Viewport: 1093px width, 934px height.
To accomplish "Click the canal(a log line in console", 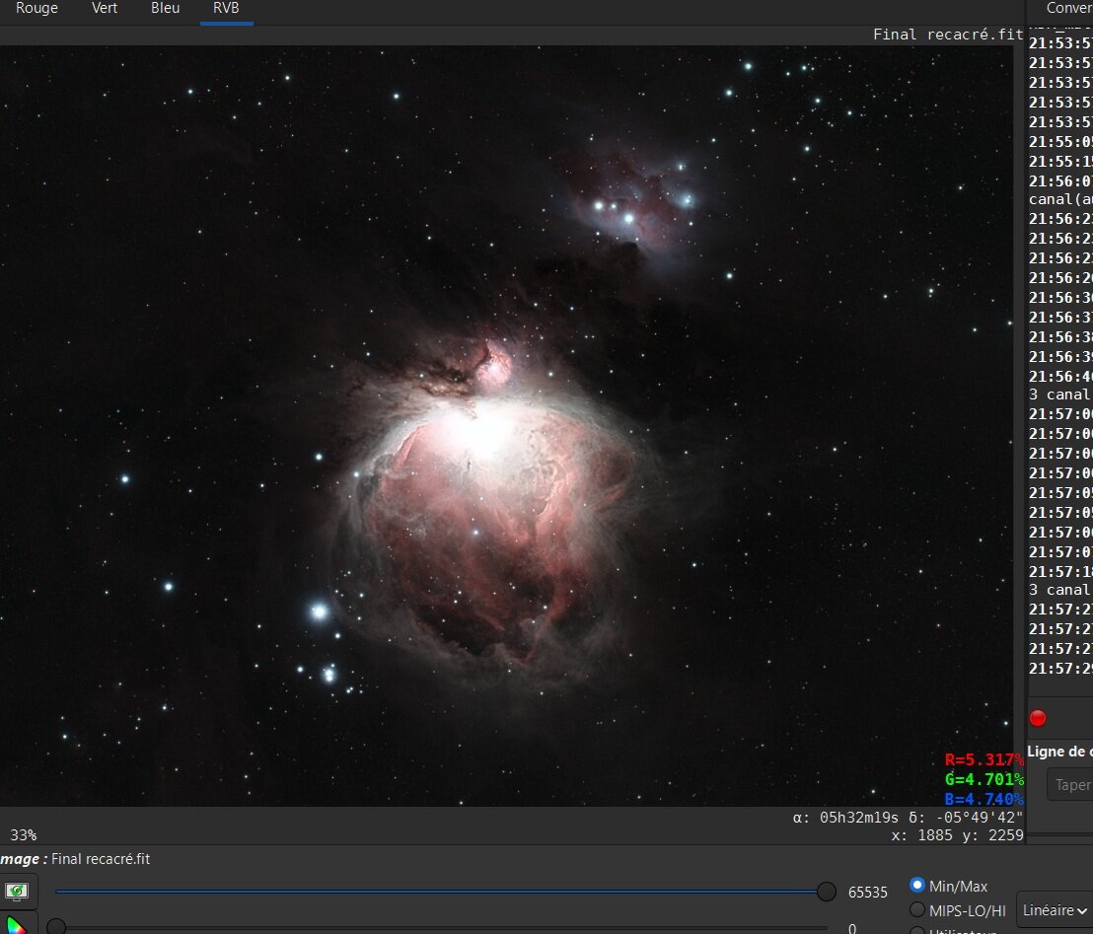I will click(x=1060, y=199).
